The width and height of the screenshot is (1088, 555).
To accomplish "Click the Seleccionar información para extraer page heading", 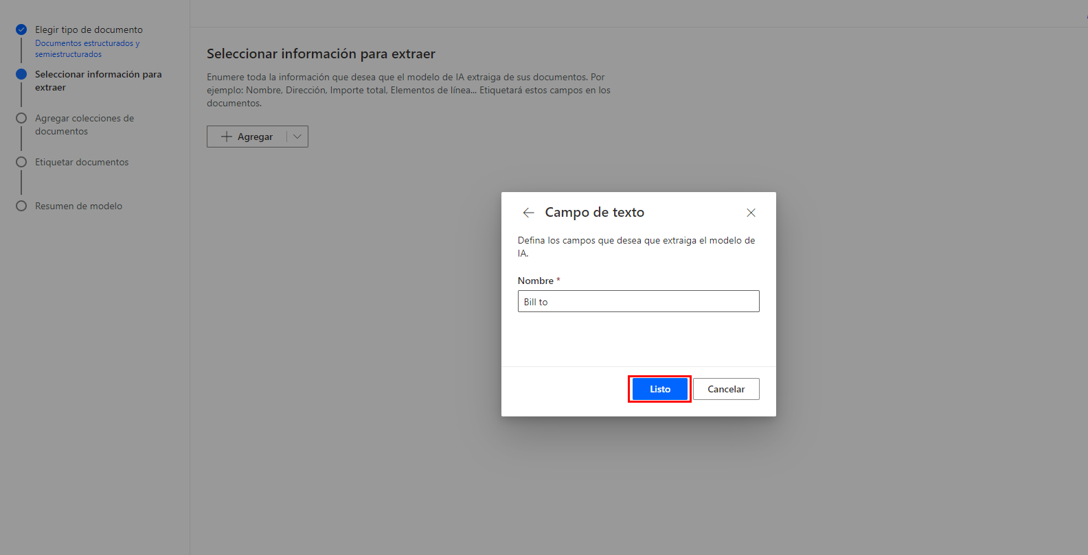I will click(321, 54).
